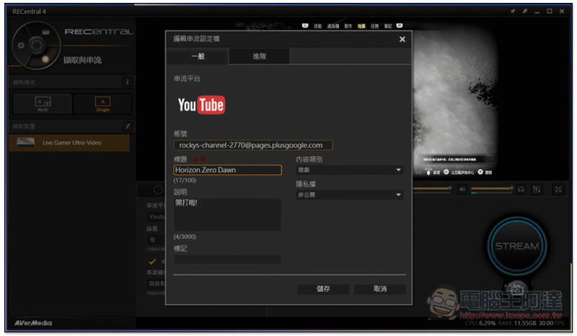Maximize the RECentral 4 window
Viewport: 577px width, 336px height.
click(x=550, y=12)
